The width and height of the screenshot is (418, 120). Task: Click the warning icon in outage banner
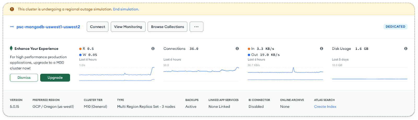coord(12,9)
